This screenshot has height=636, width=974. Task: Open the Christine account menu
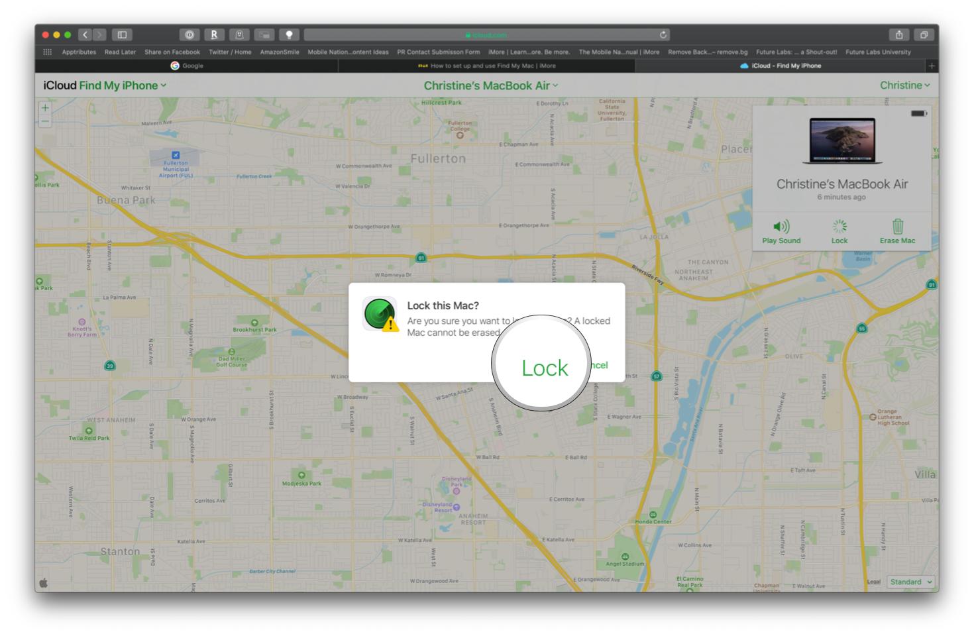coord(904,85)
